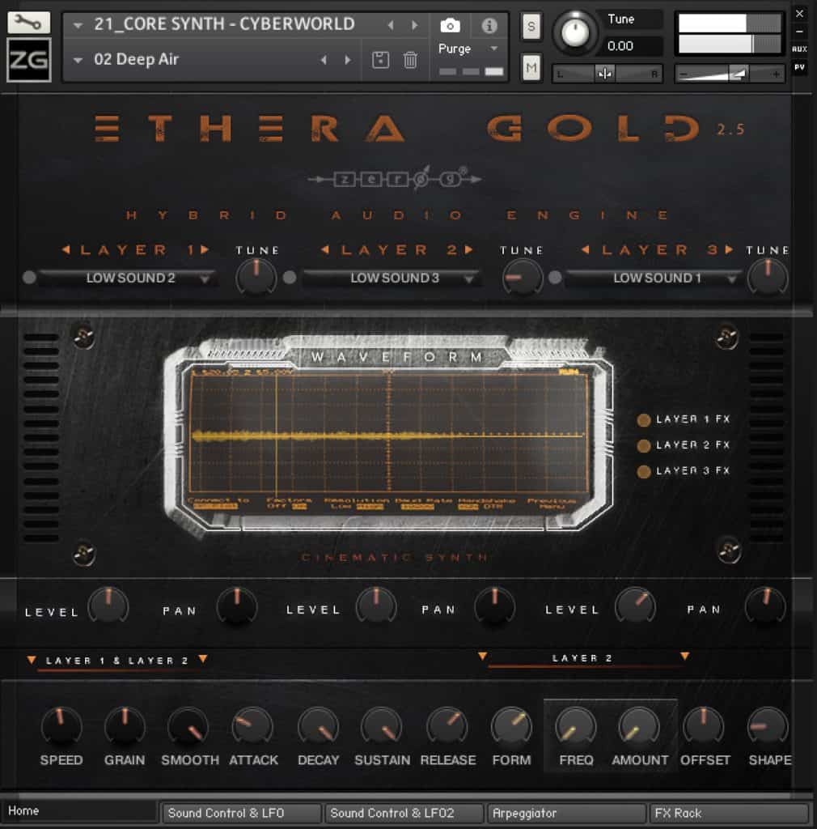This screenshot has width=817, height=829.
Task: Switch to the Arpeggiator tab
Action: (x=566, y=813)
